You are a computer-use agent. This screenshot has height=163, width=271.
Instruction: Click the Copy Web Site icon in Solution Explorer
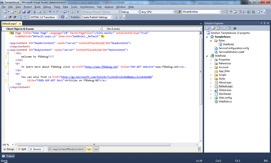(x=235, y=28)
